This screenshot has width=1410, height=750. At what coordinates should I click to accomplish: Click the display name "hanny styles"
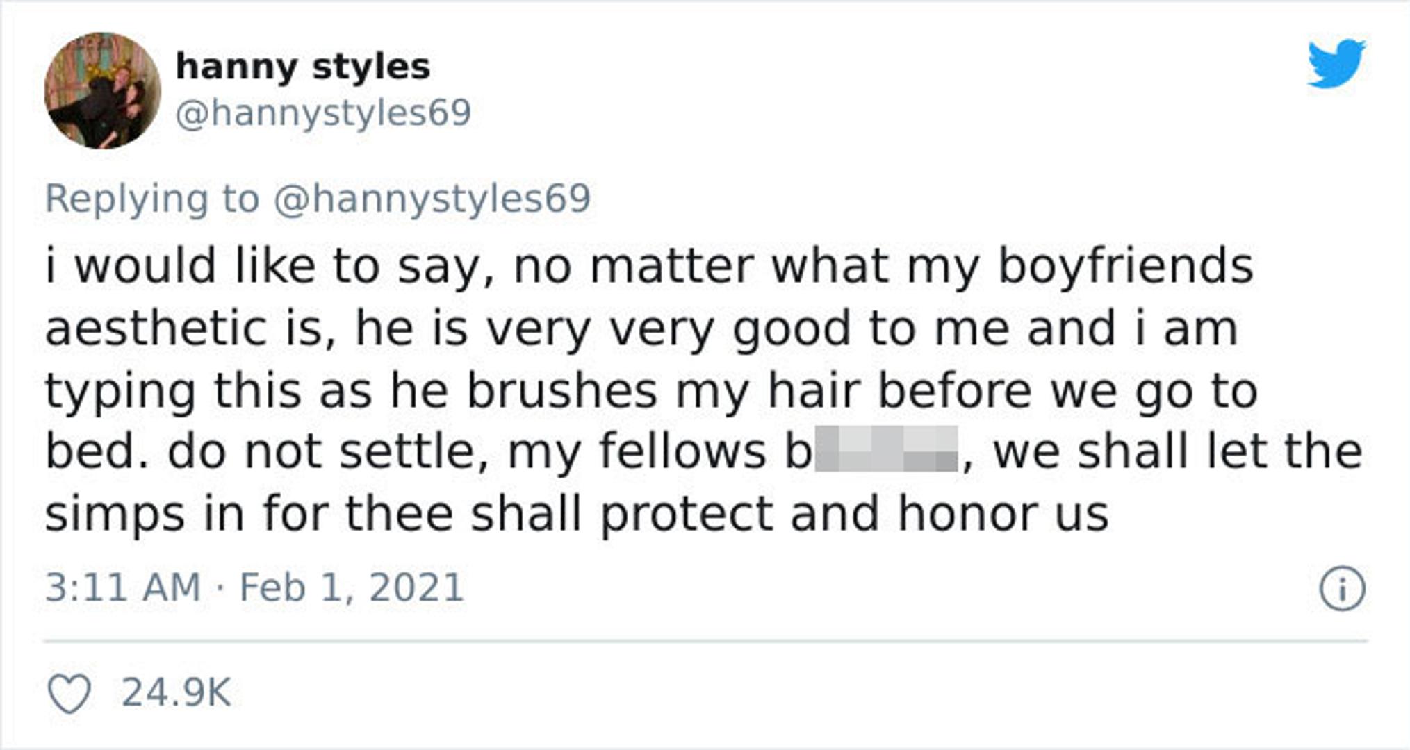point(303,67)
